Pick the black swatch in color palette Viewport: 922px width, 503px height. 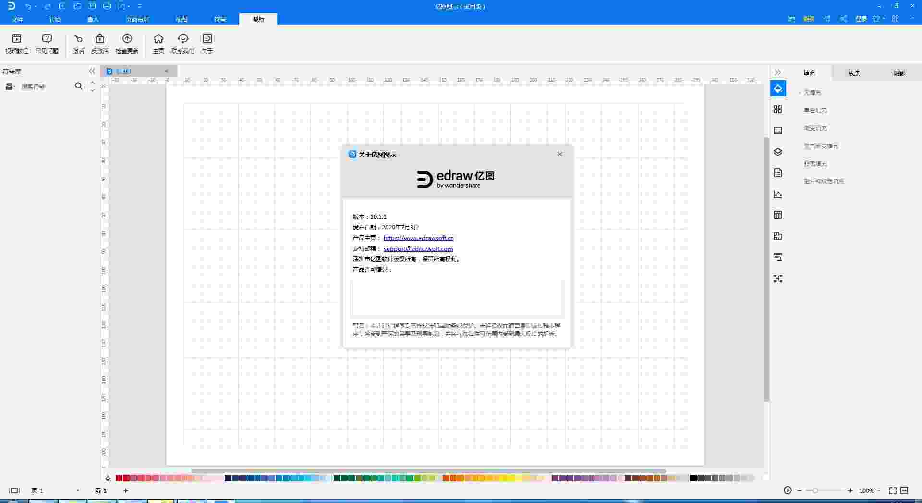pos(693,478)
